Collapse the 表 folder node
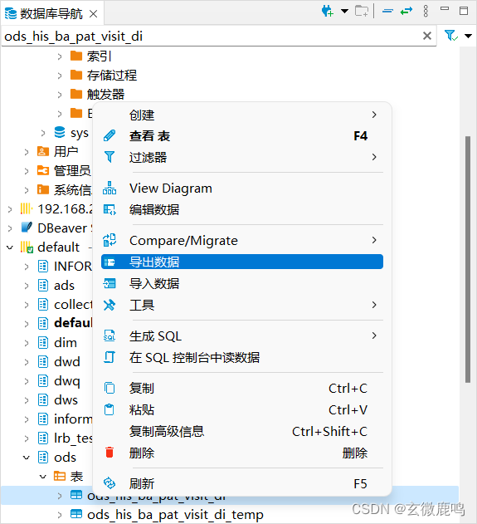 coord(43,477)
